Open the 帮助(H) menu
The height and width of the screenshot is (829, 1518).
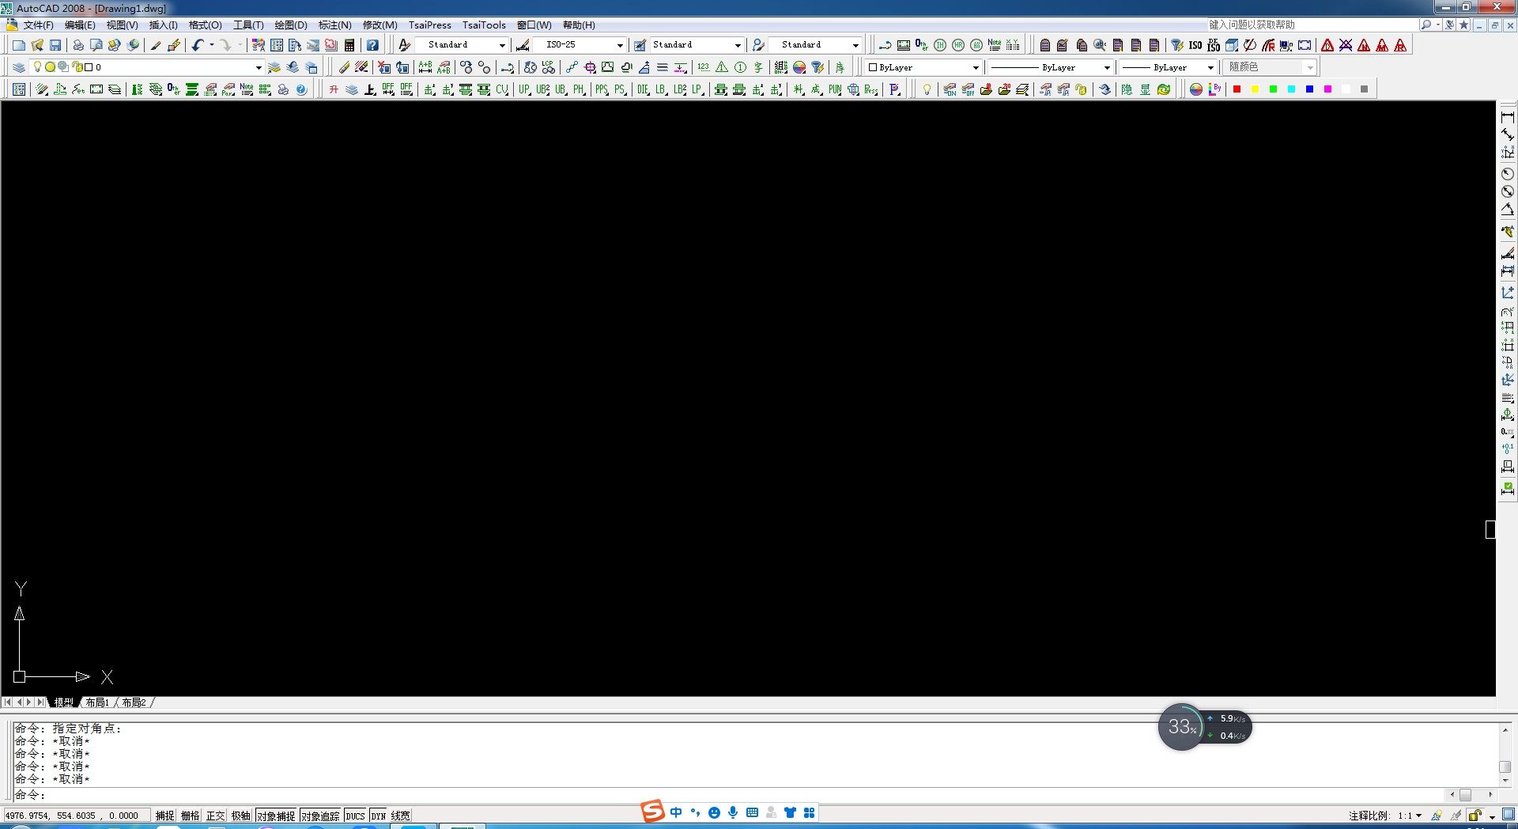[x=579, y=25]
